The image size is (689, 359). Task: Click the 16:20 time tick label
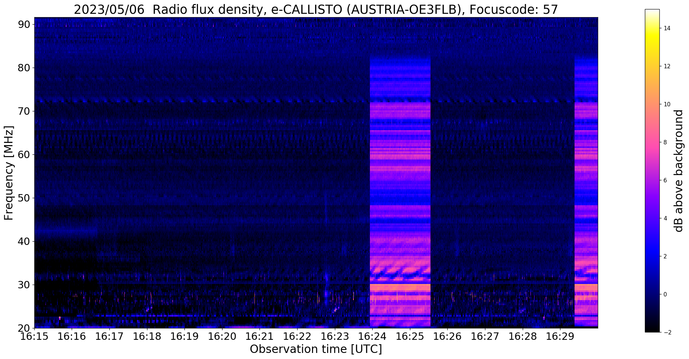point(222,336)
